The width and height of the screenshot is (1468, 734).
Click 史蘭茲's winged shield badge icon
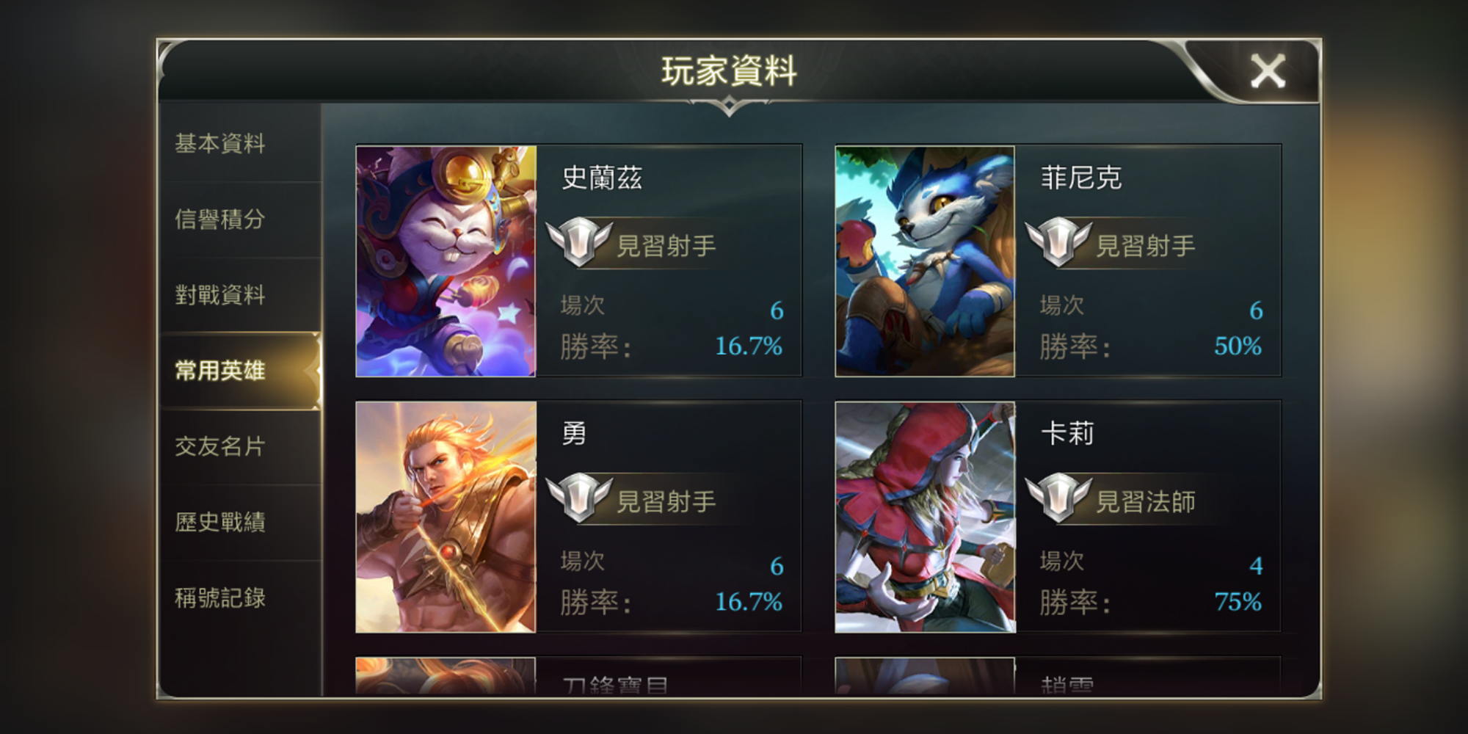[579, 241]
